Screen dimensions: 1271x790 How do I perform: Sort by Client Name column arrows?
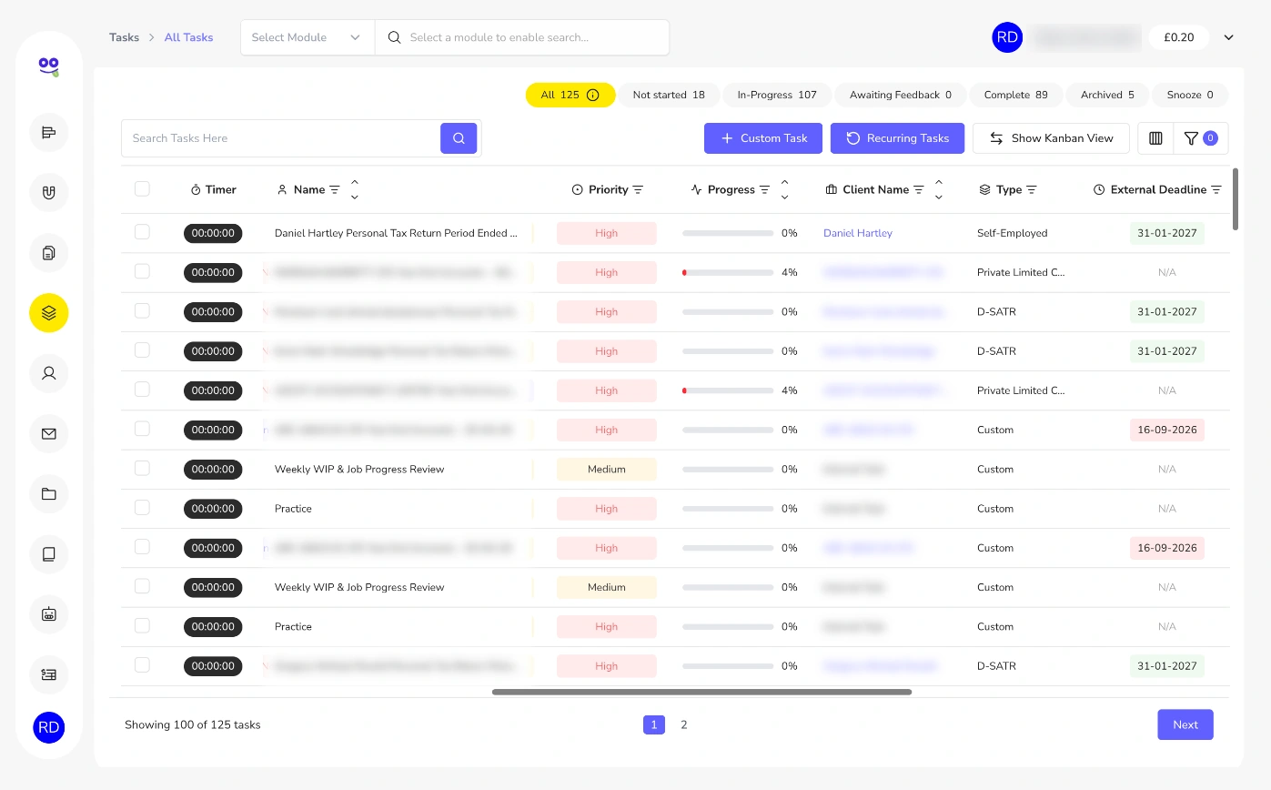(938, 189)
